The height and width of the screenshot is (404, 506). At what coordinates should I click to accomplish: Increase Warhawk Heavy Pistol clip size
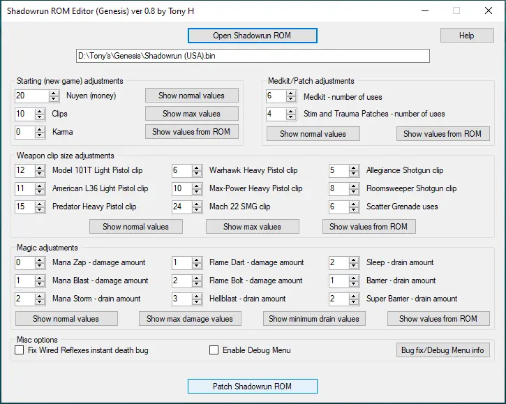(x=197, y=167)
